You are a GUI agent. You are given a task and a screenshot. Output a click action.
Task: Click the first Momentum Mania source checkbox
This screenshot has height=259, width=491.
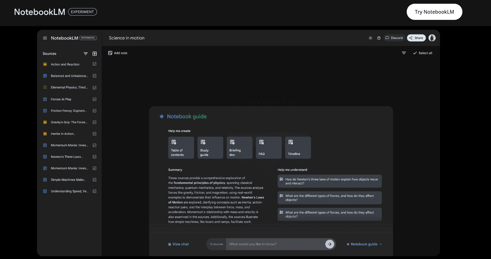[x=95, y=145]
